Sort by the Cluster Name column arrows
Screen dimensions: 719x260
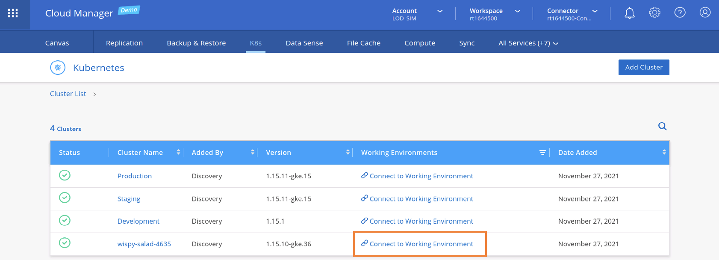point(178,152)
